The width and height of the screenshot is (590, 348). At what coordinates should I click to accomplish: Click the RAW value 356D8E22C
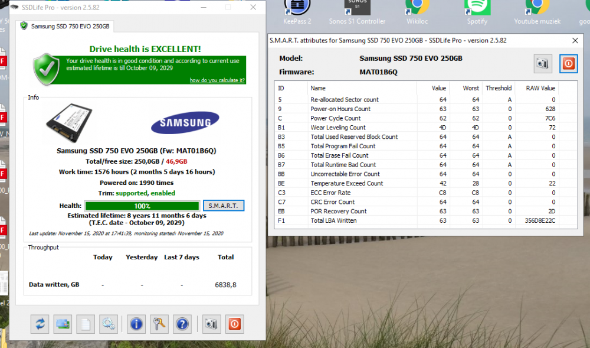[540, 221]
